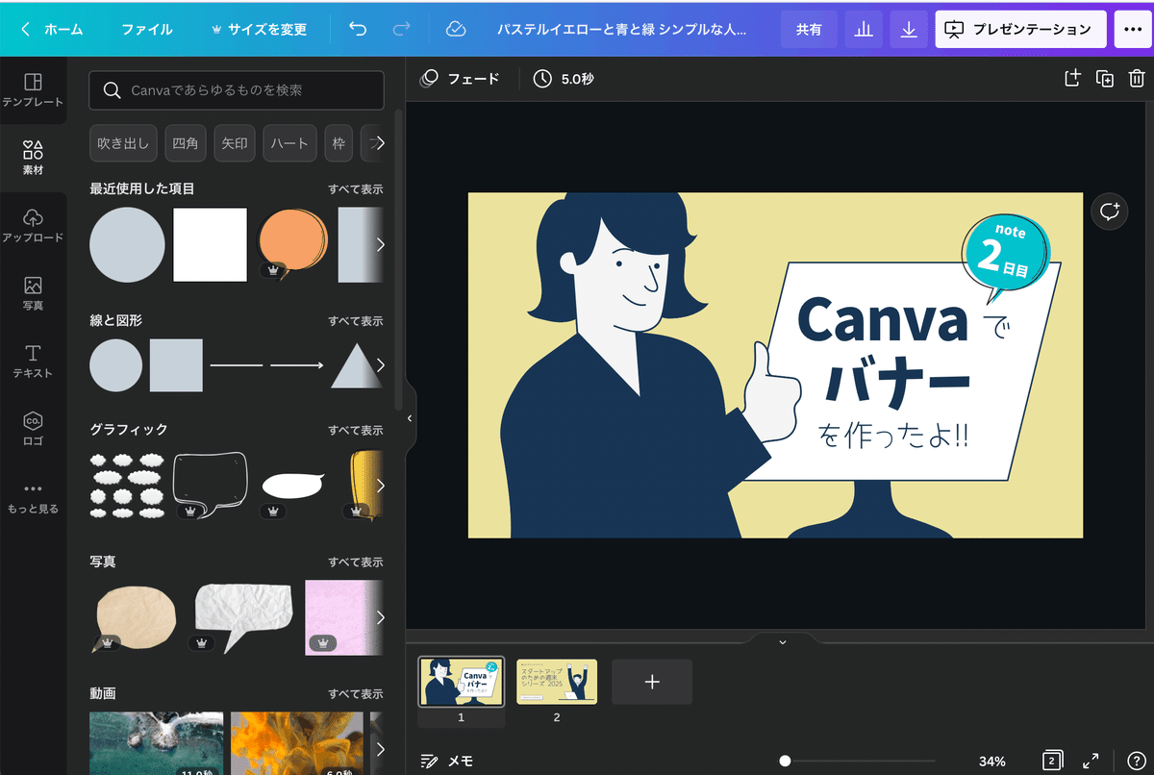Add the orange speech bubble element
The height and width of the screenshot is (775, 1154).
pyautogui.click(x=293, y=241)
